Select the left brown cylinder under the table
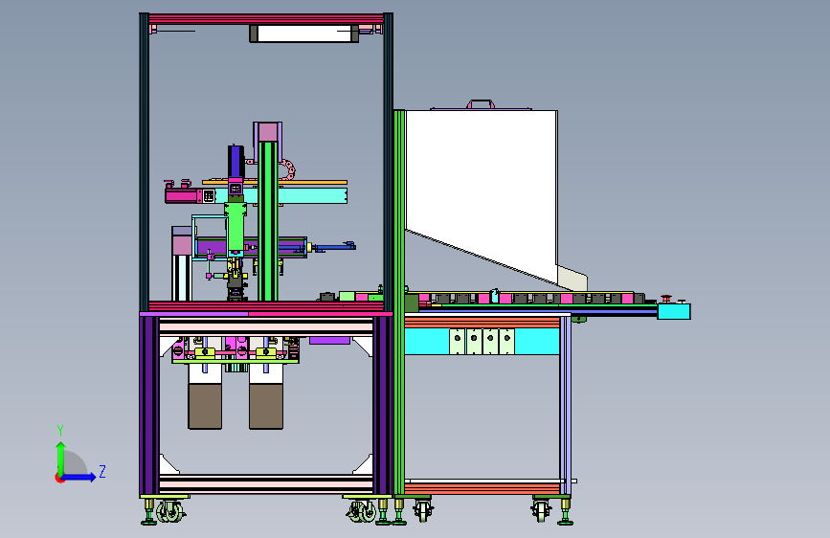Image resolution: width=830 pixels, height=538 pixels. point(205,406)
